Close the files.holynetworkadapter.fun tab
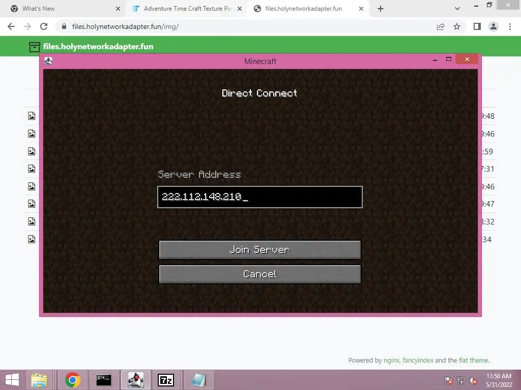Screen dimensions: 521x390 (361, 9)
